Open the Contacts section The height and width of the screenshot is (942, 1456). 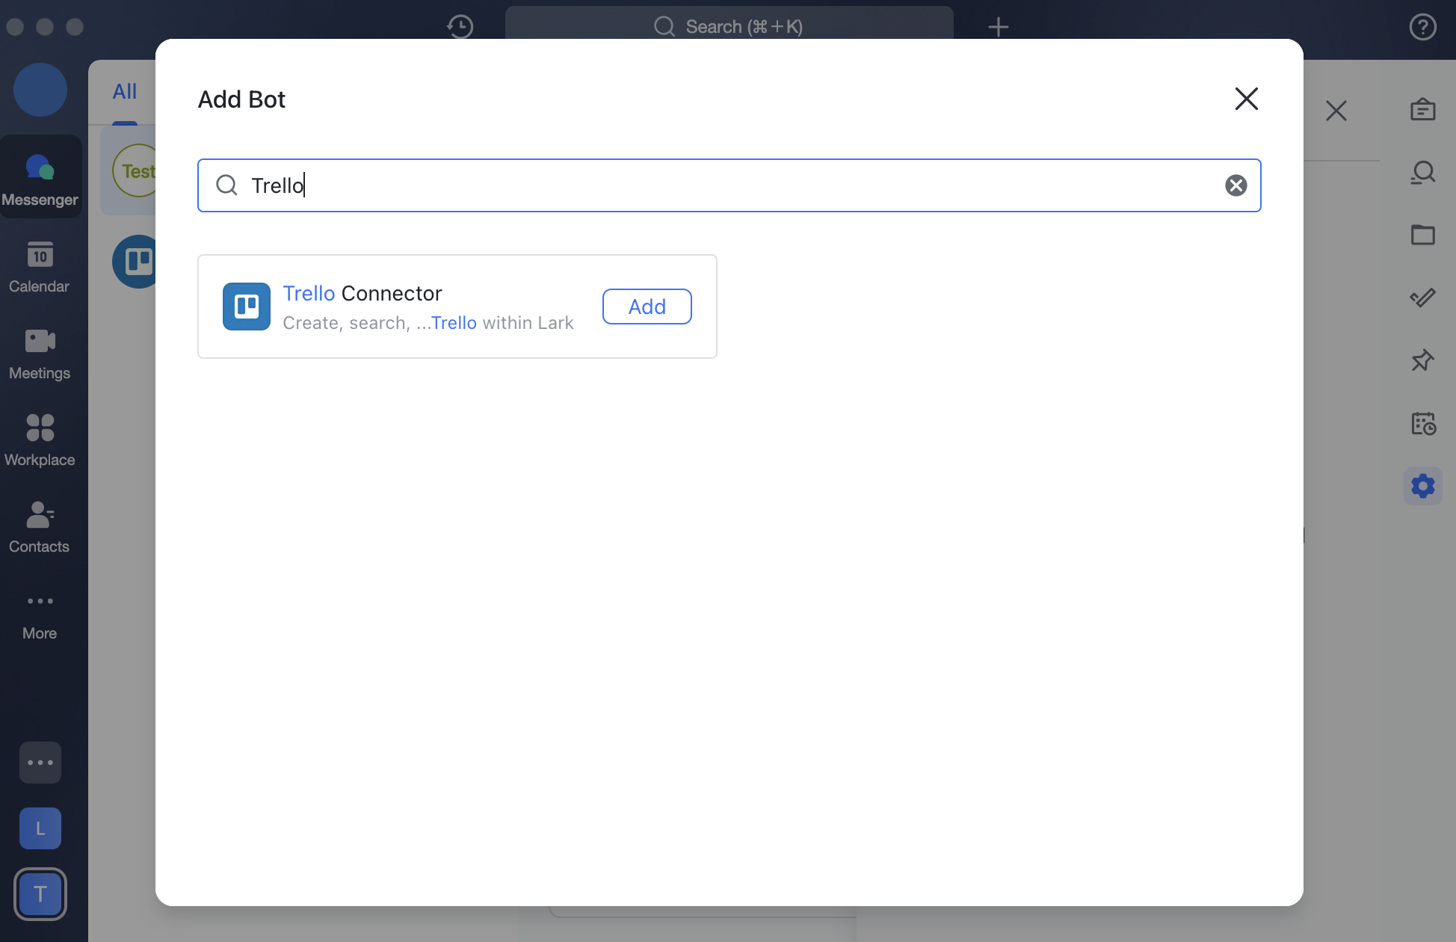click(x=40, y=526)
